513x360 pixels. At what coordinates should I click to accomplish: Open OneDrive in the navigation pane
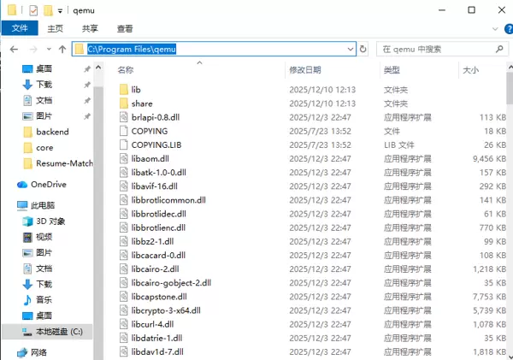click(x=48, y=184)
